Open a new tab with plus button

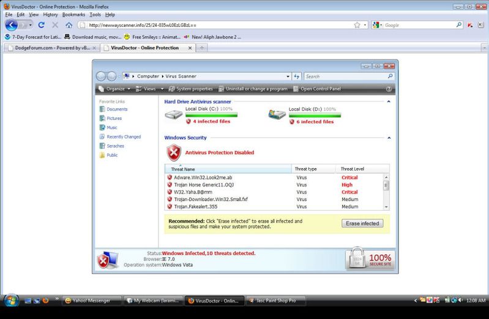202,48
